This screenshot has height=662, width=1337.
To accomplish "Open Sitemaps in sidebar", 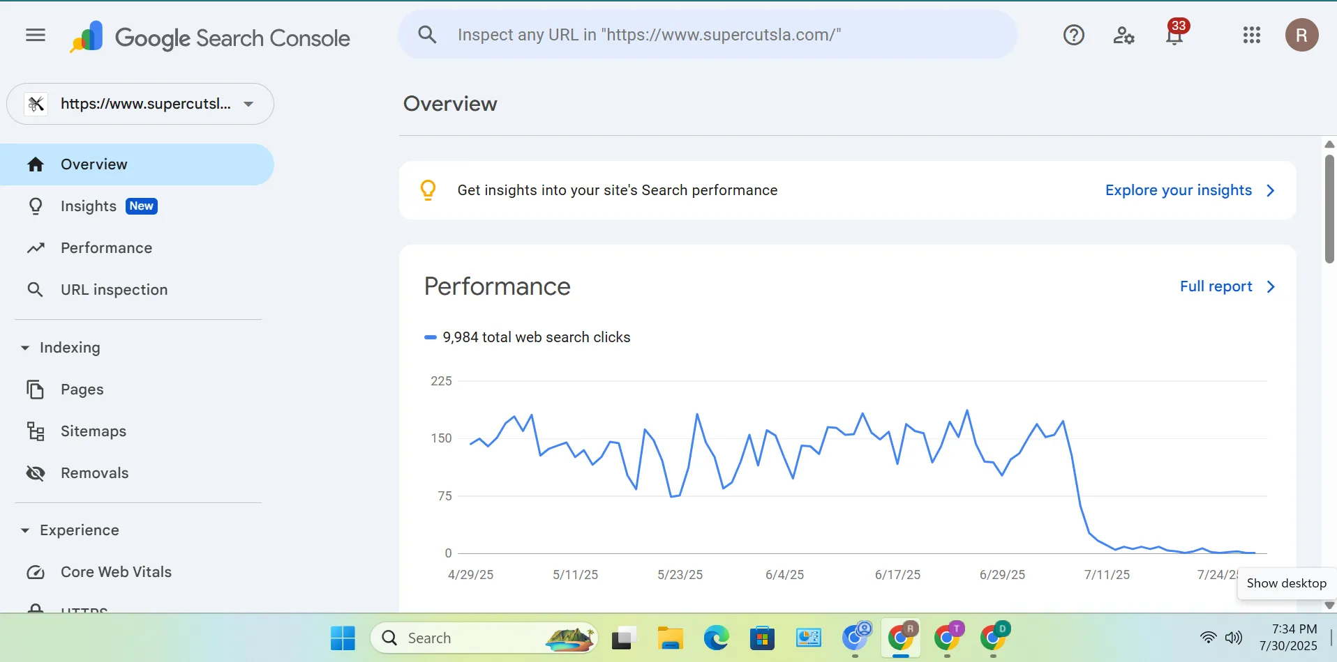I will coord(137,431).
